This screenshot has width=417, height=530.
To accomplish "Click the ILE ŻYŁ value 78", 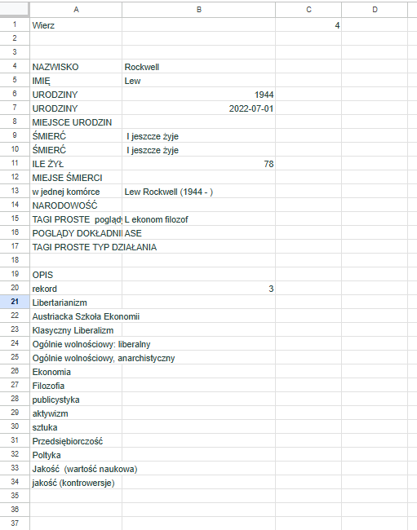I will pyautogui.click(x=199, y=164).
